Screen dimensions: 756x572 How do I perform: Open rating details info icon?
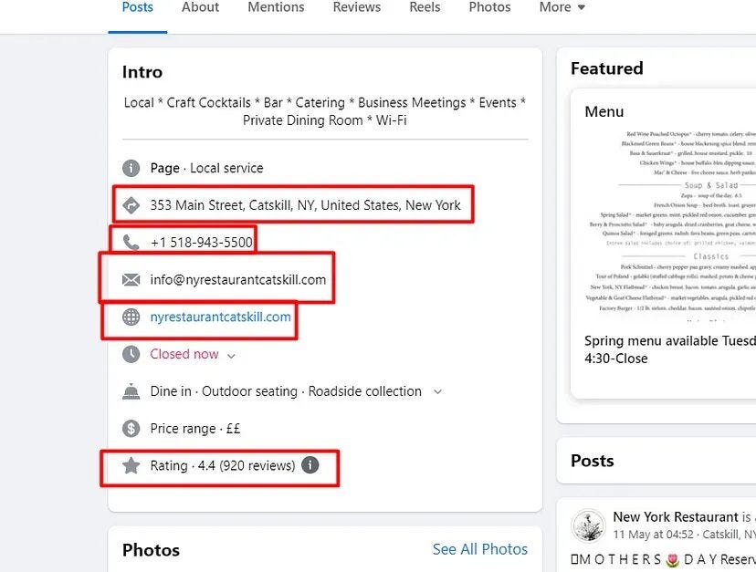[x=310, y=465]
